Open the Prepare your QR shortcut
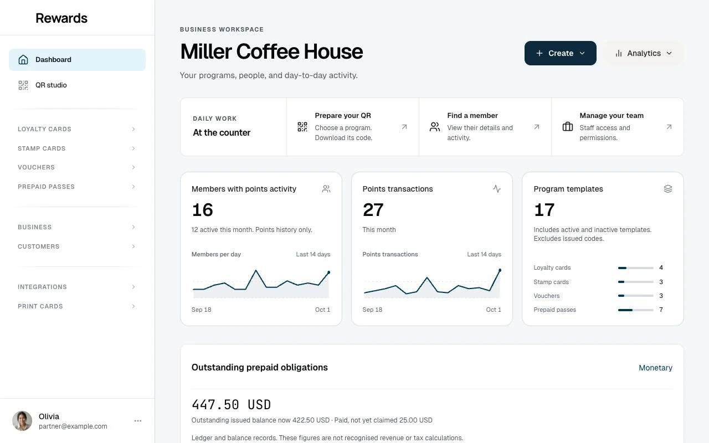 tap(353, 127)
